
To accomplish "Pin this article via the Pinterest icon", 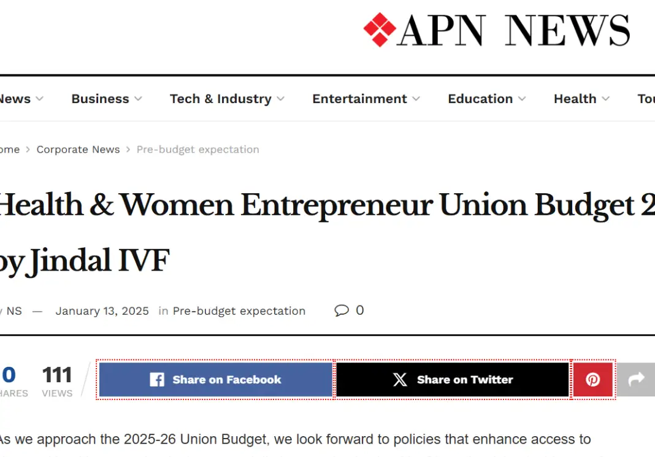I will (592, 379).
